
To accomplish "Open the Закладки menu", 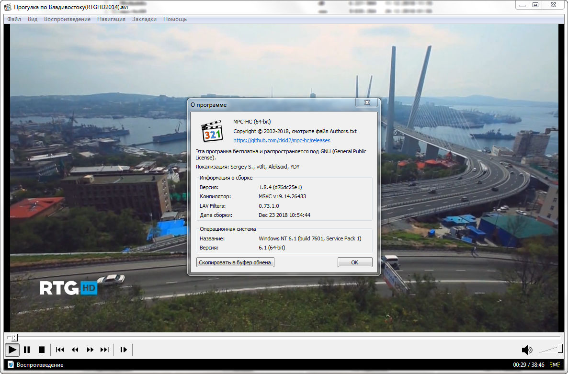I will pos(144,19).
